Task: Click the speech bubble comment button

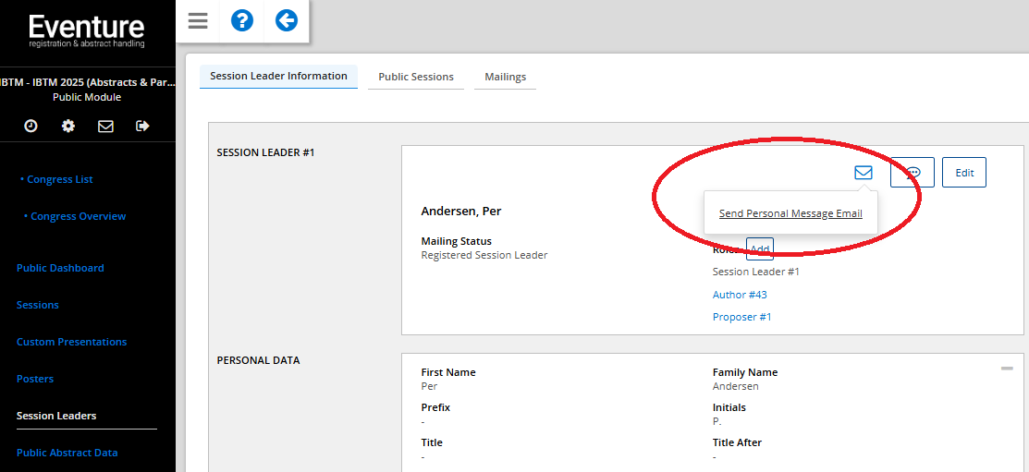Action: point(913,173)
